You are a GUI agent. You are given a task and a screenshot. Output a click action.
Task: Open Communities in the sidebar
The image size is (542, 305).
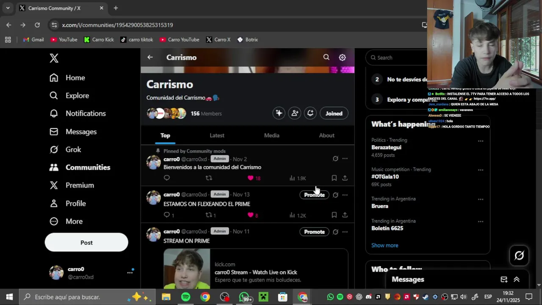pyautogui.click(x=80, y=167)
